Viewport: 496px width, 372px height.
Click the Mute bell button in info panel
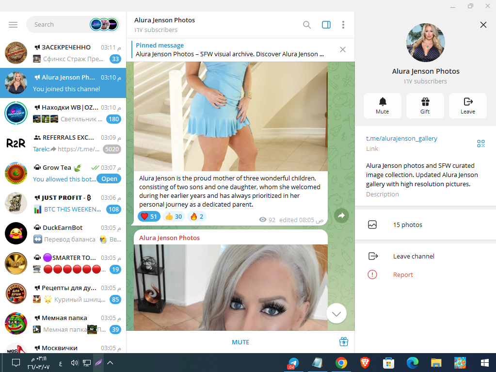point(382,106)
